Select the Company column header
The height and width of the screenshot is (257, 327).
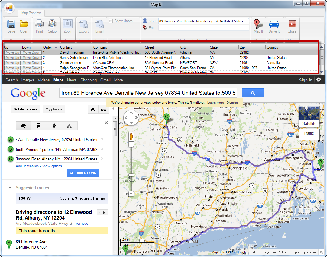pyautogui.click(x=118, y=47)
